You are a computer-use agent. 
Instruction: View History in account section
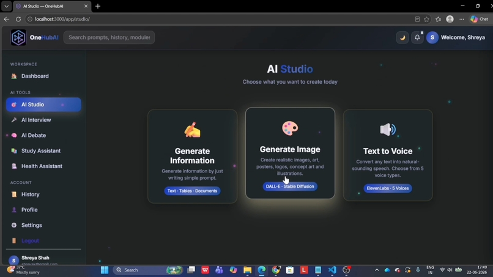coord(43,194)
